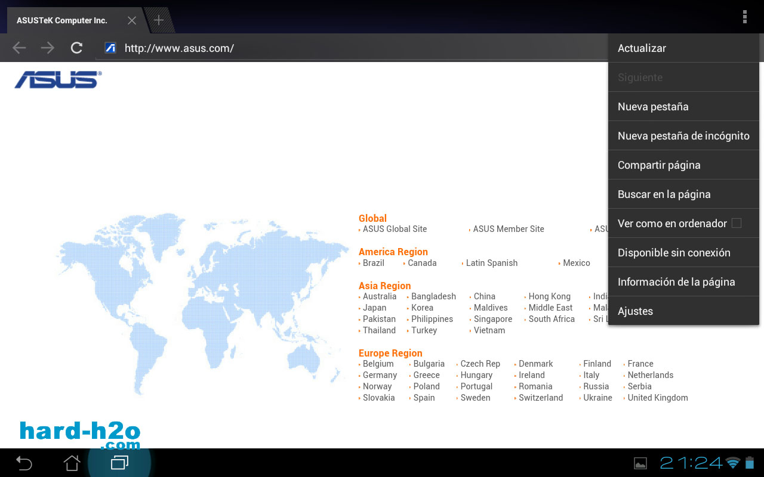Open a new tab with the plus button
The image size is (764, 477).
tap(159, 20)
